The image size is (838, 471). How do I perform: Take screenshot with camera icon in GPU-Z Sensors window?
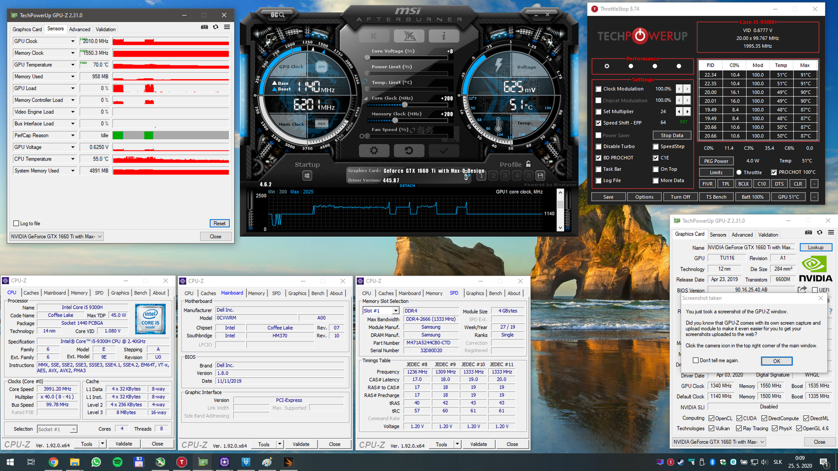(x=204, y=27)
